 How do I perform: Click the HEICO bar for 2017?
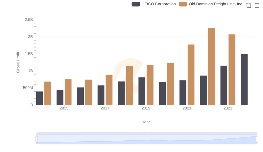[101, 95]
